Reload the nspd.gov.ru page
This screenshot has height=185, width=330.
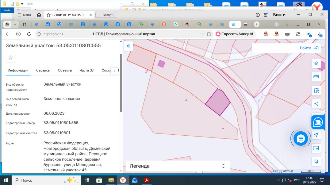coord(29,34)
